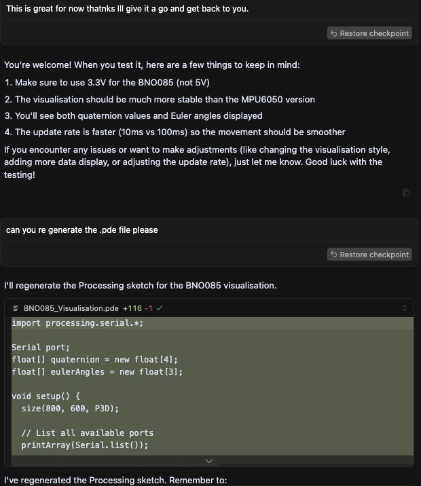Edit the 'This is great for now' message
This screenshot has width=421, height=486.
[x=127, y=9]
